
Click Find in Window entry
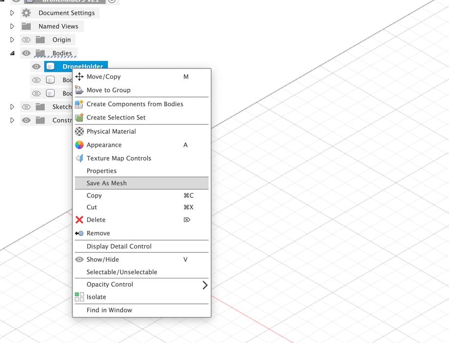coord(109,310)
